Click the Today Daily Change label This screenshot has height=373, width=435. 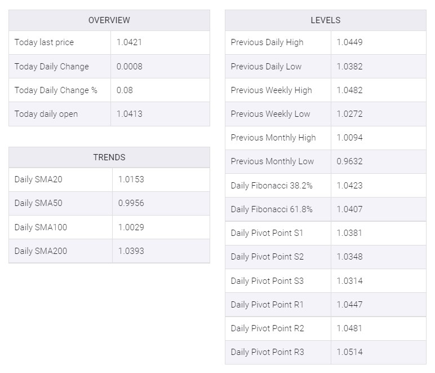(52, 67)
